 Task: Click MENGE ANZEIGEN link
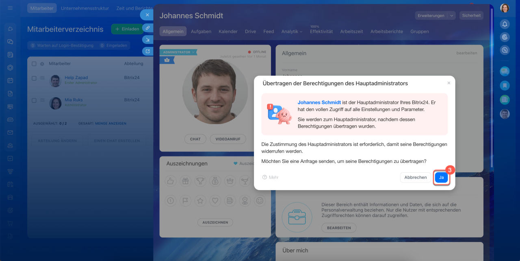tap(110, 123)
